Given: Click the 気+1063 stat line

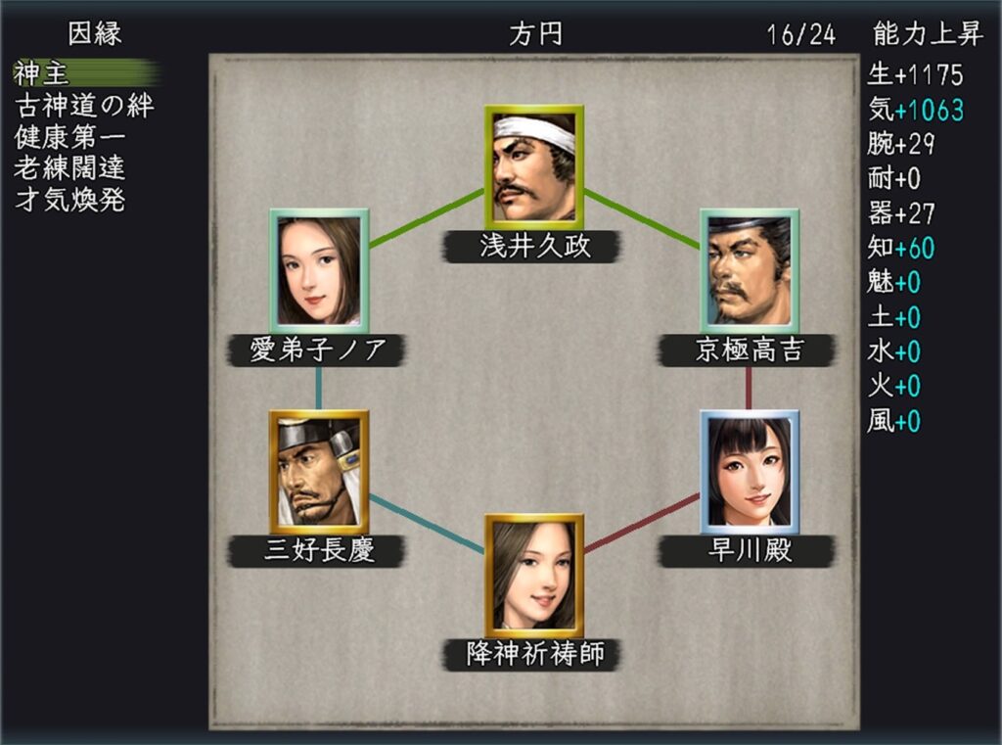Looking at the screenshot, I should [x=916, y=110].
